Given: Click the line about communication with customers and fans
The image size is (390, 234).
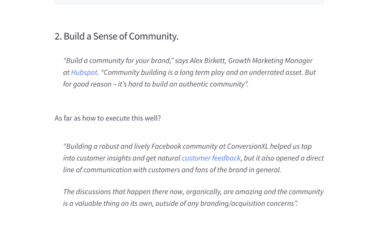Looking at the screenshot, I should tap(172, 170).
